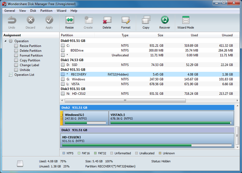Select the Windows(G:) partition block in Disk2 map
Image resolution: width=242 pixels, height=173 pixels.
[86, 118]
